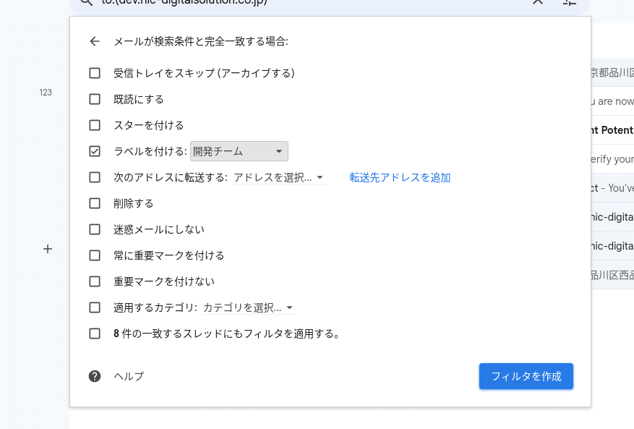Click the フィルタを作成 button
The height and width of the screenshot is (429, 634).
(526, 376)
